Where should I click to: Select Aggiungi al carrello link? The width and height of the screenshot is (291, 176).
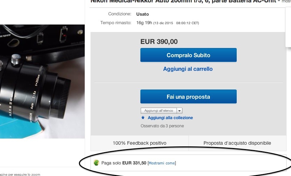(188, 69)
